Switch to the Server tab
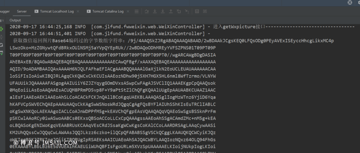360x153 pixels. (x=21, y=11)
